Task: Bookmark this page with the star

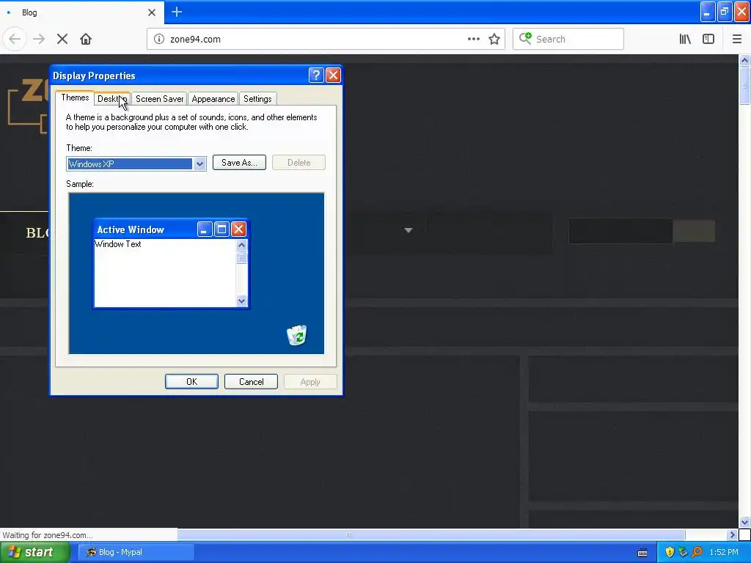Action: [494, 40]
